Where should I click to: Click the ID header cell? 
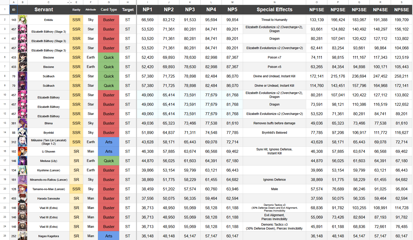[x=14, y=10]
